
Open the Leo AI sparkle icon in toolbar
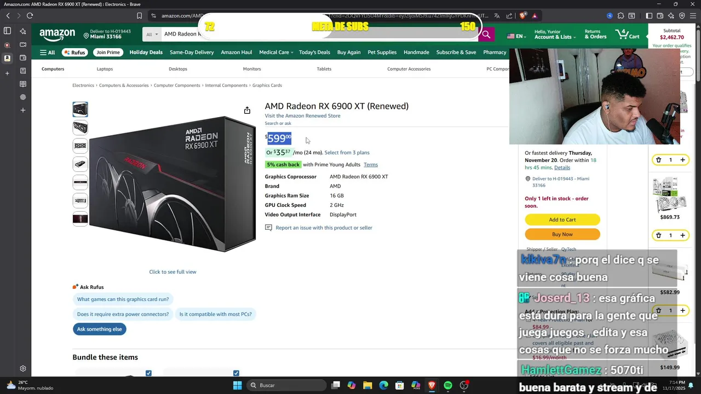[671, 16]
